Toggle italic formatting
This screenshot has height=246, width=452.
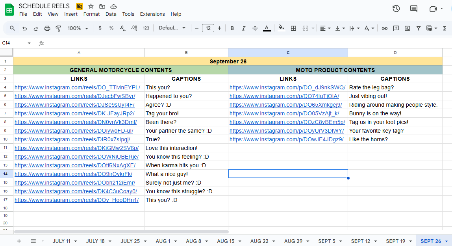pyautogui.click(x=243, y=28)
